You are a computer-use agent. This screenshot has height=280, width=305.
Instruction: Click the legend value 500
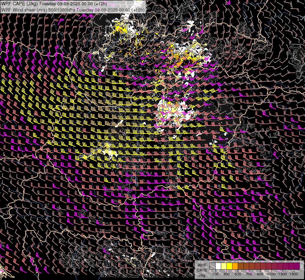(x=238, y=274)
